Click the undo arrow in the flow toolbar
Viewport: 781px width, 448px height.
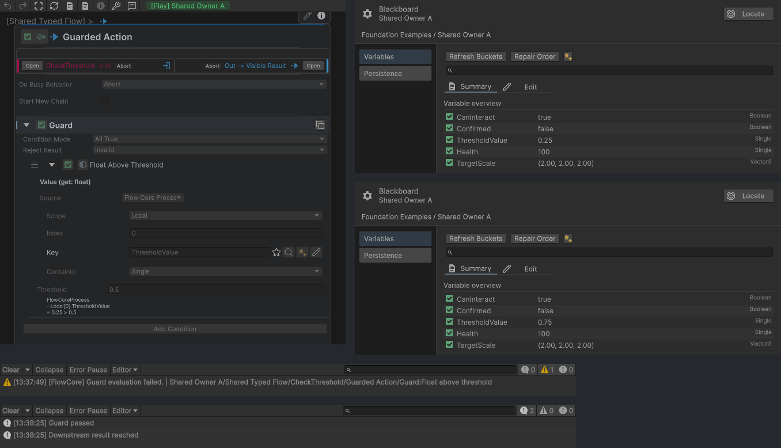(x=7, y=6)
